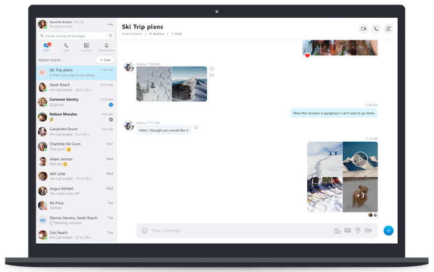434x272 pixels.
Task: Click the blue plus button
Action: pyautogui.click(x=388, y=230)
